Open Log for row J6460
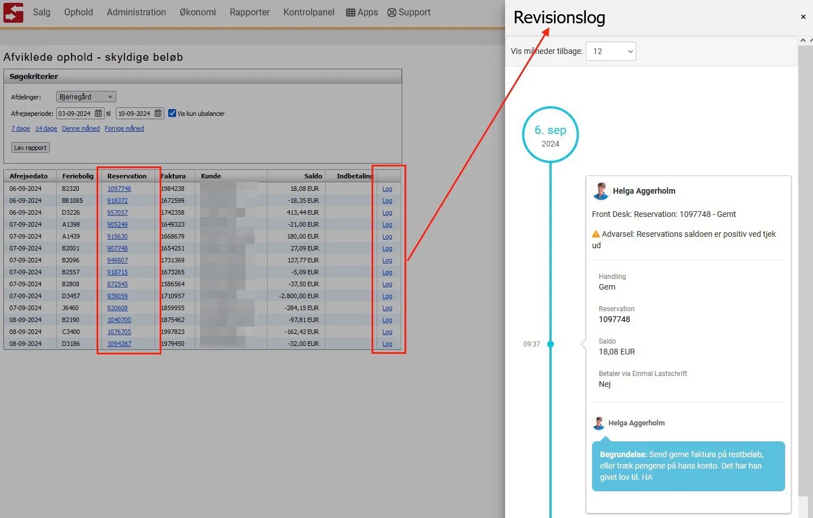The height and width of the screenshot is (518, 813). point(387,308)
